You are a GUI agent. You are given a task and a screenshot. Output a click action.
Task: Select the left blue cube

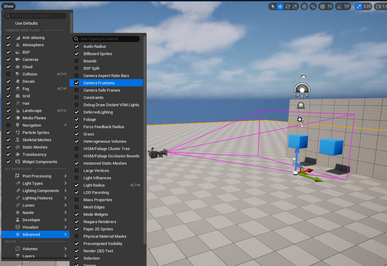coord(298,142)
